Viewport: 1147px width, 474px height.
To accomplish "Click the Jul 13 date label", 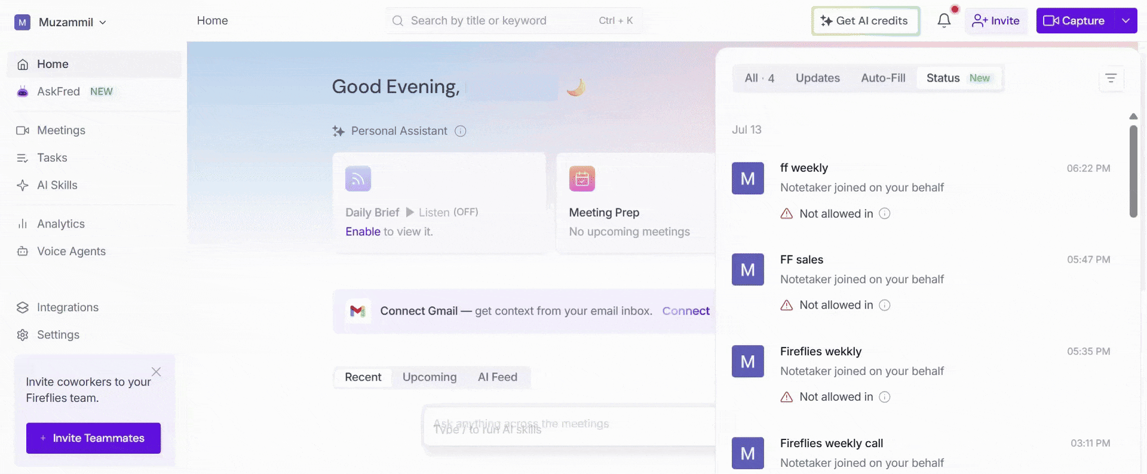I will pos(747,130).
